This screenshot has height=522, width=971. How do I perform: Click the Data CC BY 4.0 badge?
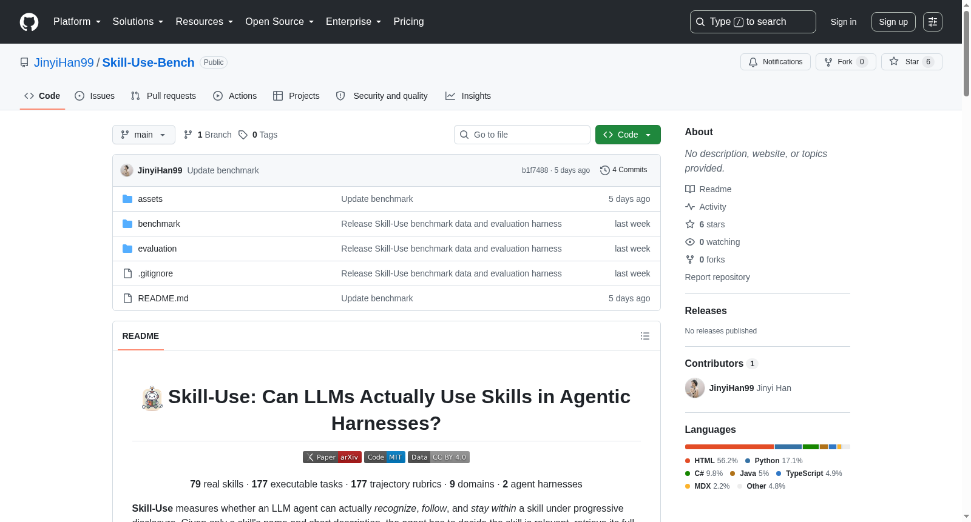click(x=439, y=457)
